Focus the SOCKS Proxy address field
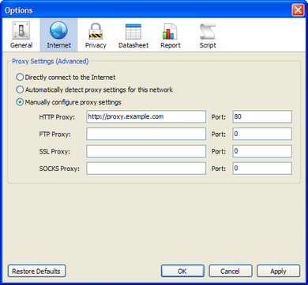The width and height of the screenshot is (308, 285). click(146, 169)
